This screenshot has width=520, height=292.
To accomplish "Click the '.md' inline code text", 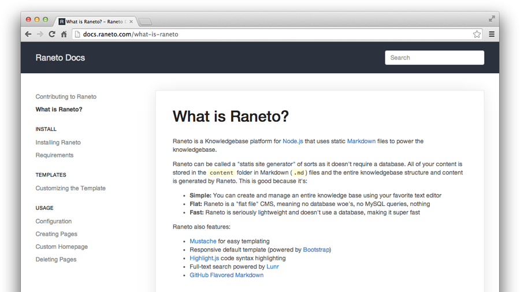I will point(299,173).
